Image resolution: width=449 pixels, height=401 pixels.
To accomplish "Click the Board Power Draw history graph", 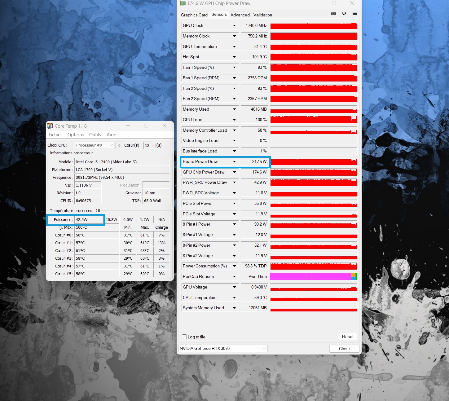I will click(x=314, y=161).
